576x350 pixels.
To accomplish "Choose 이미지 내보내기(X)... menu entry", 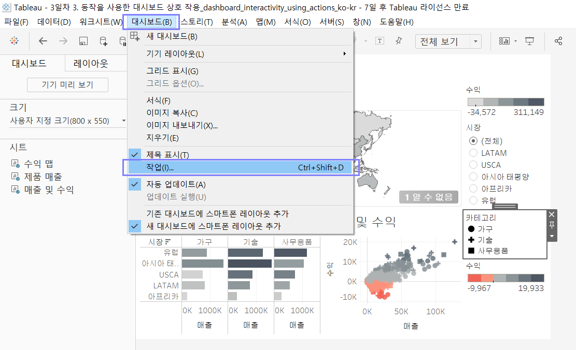I will (x=240, y=125).
